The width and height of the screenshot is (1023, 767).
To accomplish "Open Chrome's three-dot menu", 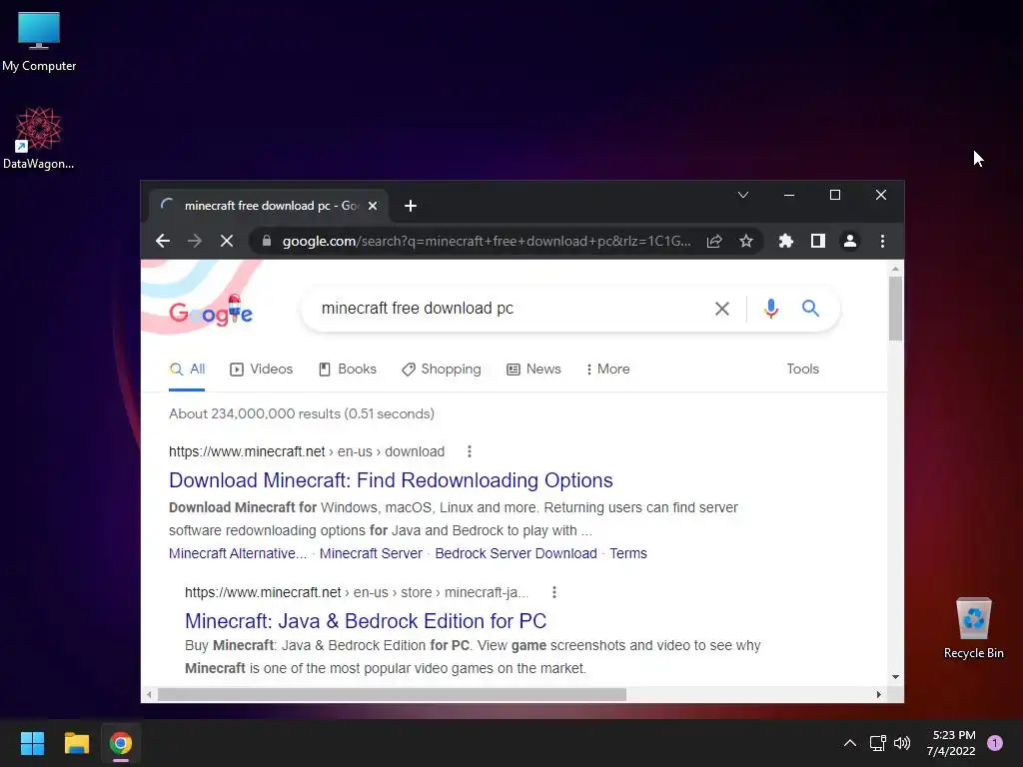I will click(x=882, y=241).
